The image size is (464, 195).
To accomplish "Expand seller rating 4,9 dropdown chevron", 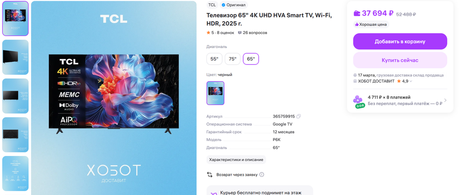I will point(411,81).
